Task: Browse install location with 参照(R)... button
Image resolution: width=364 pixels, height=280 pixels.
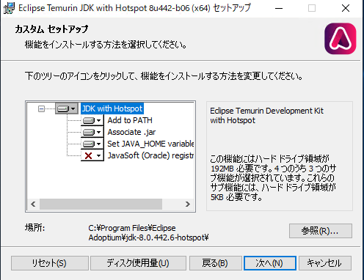Action: click(x=321, y=231)
